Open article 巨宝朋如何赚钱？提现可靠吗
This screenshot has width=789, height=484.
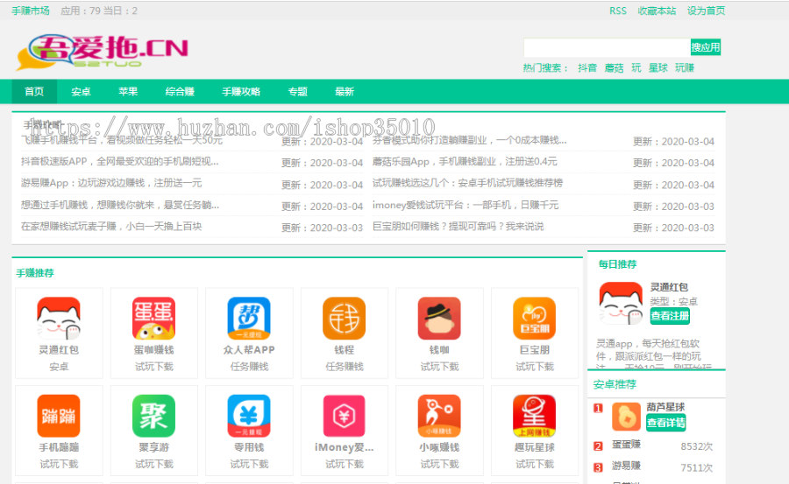(458, 226)
